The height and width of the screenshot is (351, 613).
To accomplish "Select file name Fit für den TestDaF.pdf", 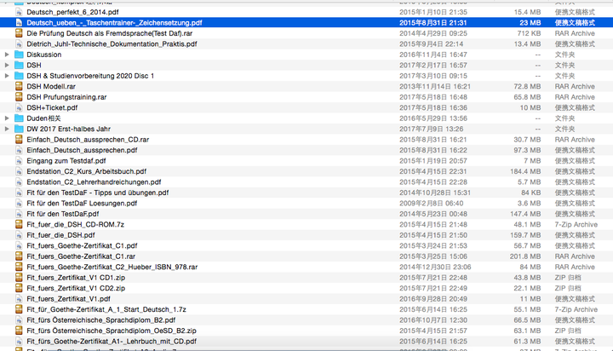I will click(x=62, y=214).
